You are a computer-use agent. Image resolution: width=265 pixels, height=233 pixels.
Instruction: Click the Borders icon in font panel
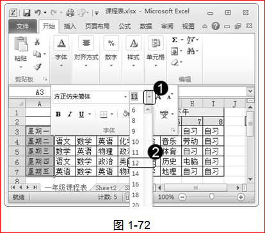104,115
